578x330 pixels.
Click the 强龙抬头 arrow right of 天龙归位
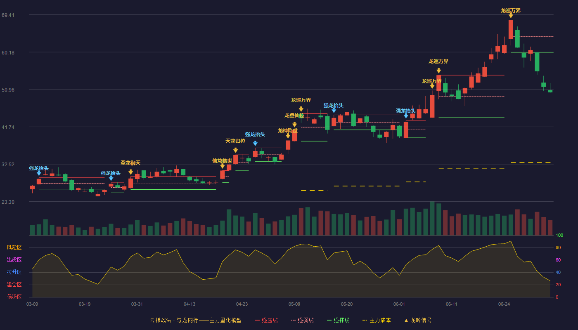(255, 144)
